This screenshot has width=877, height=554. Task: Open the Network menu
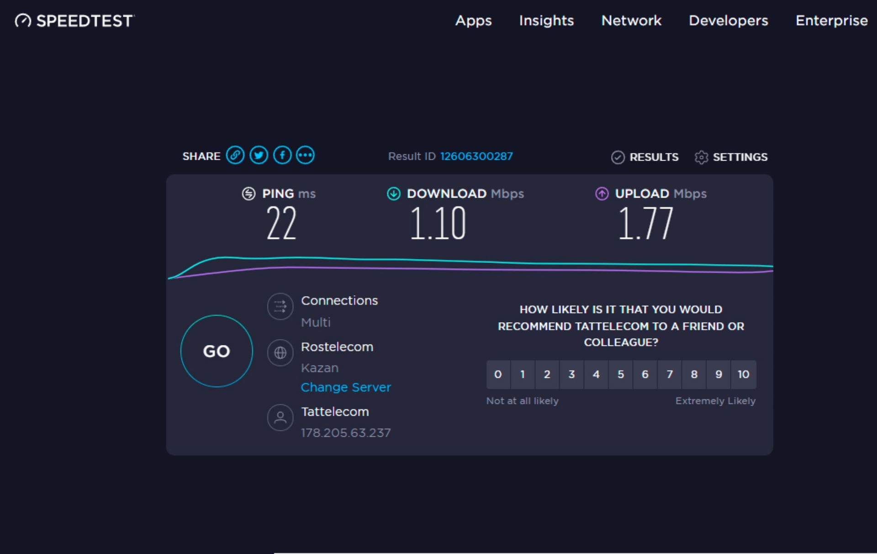tap(631, 21)
